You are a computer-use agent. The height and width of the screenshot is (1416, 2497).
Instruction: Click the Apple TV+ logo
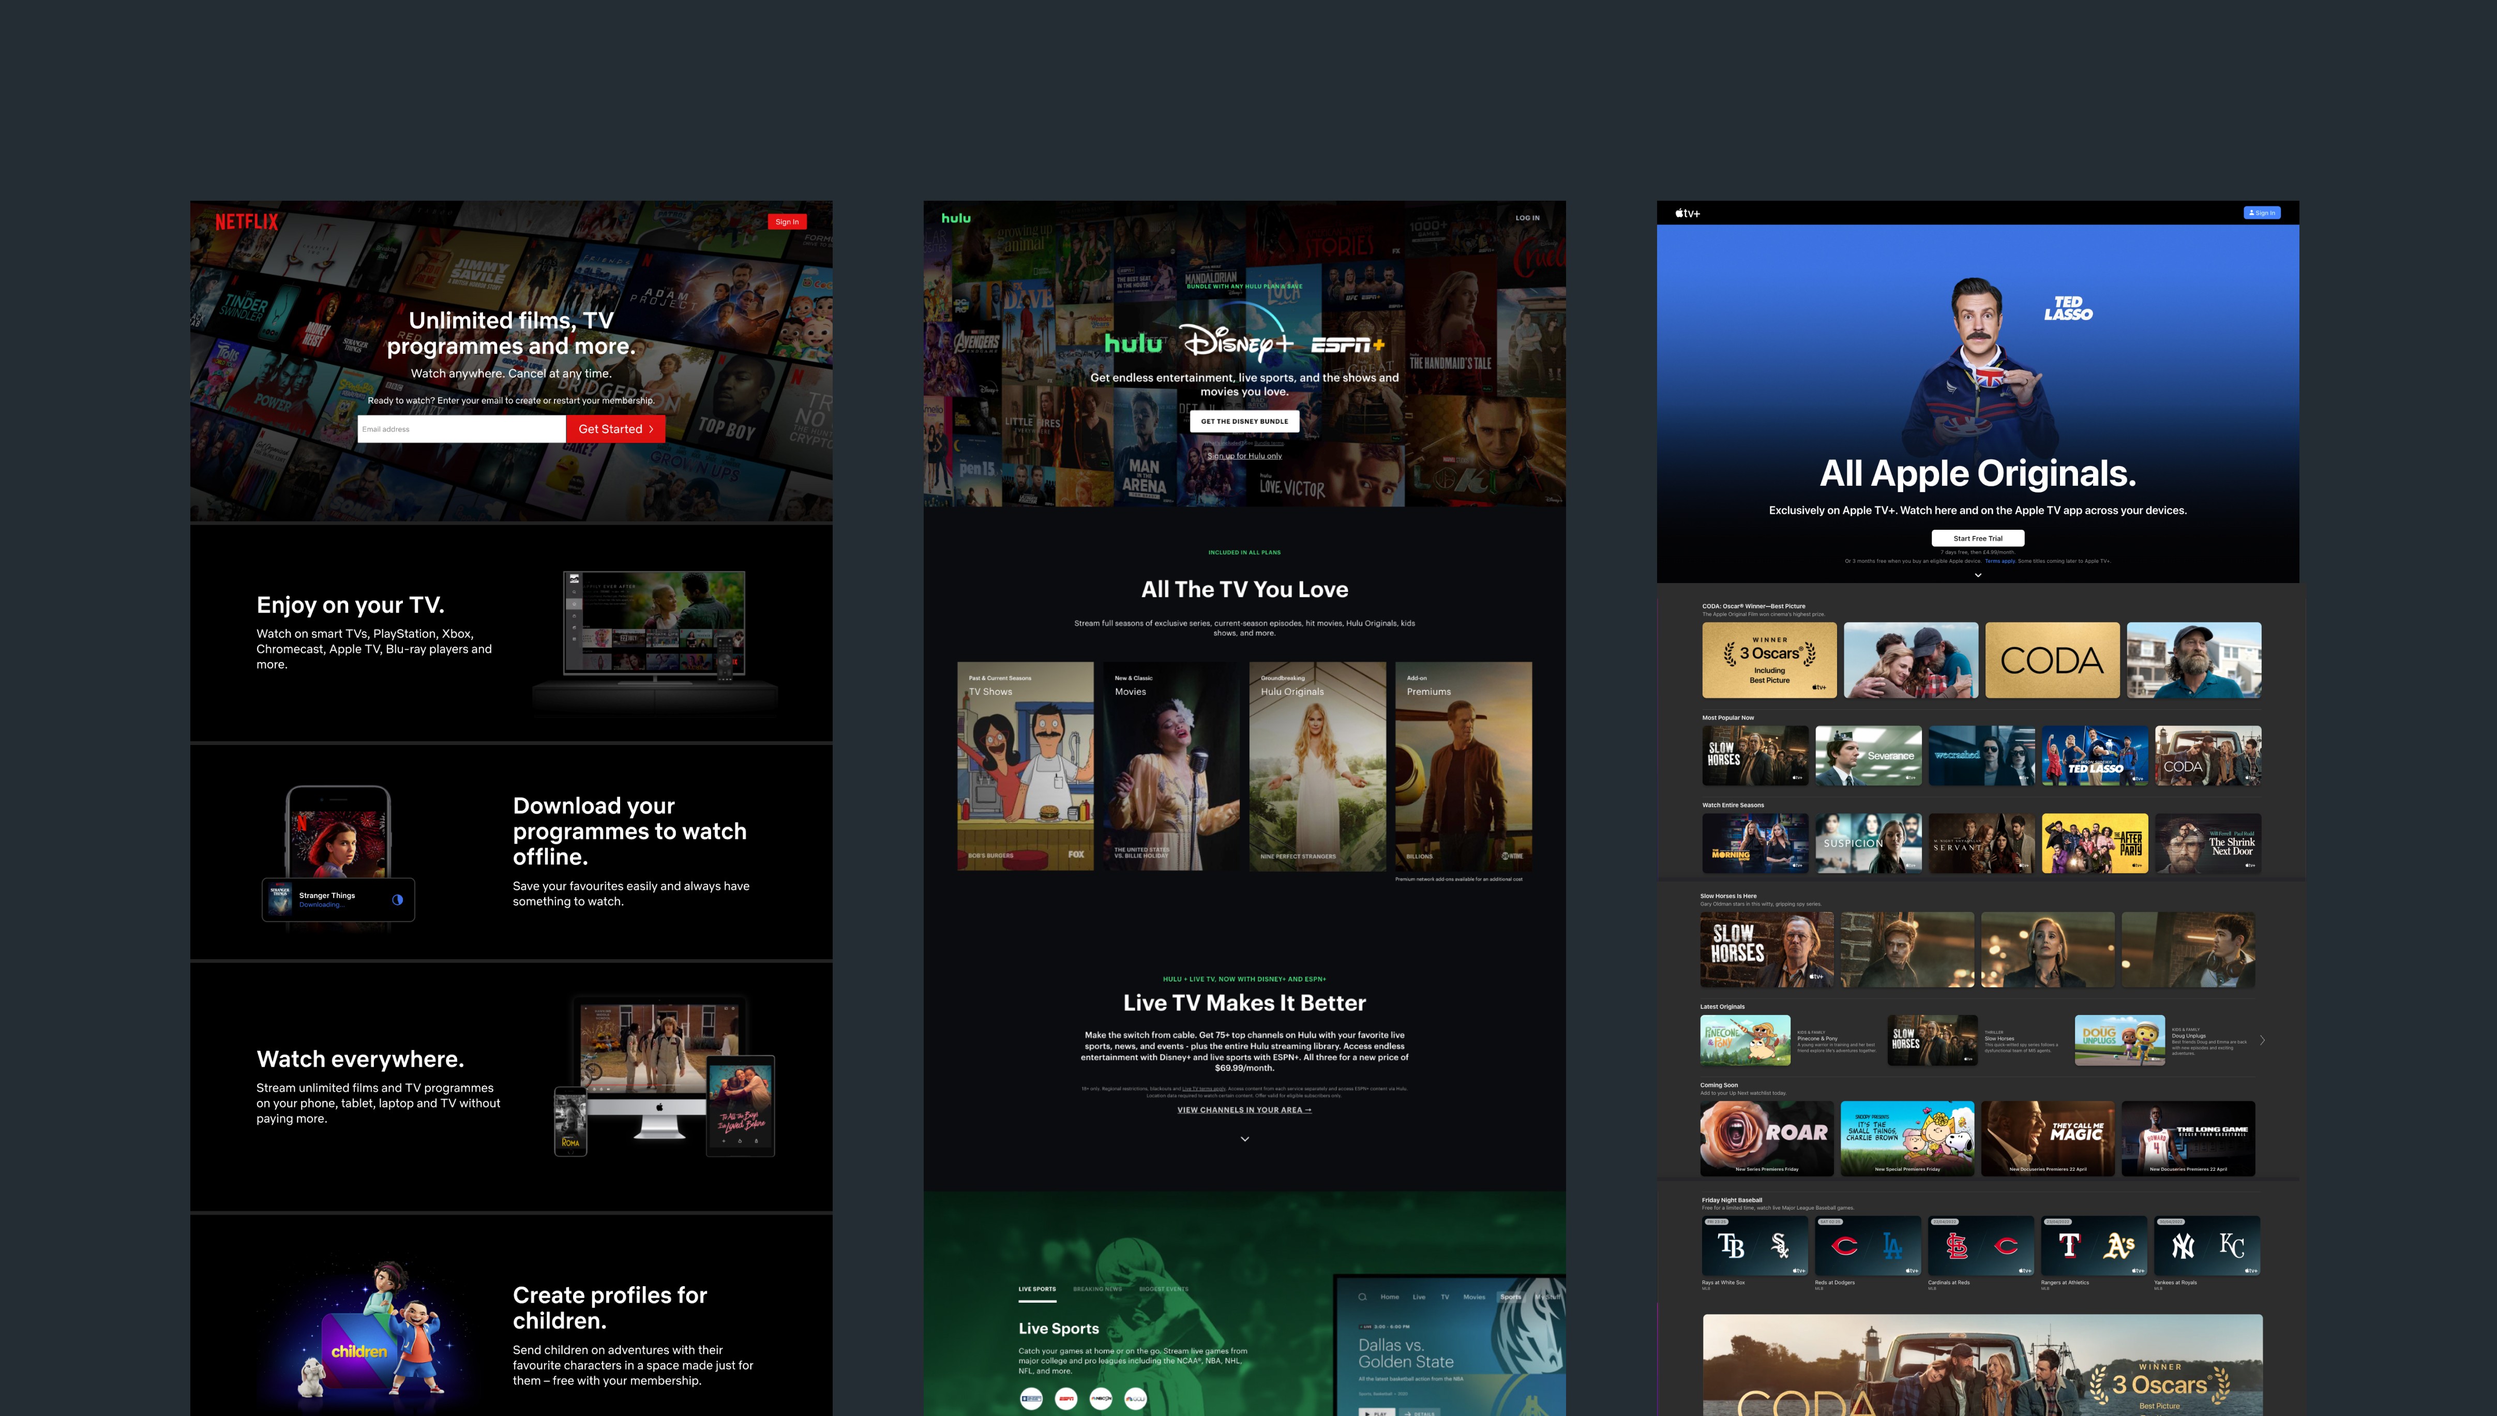click(x=1688, y=213)
